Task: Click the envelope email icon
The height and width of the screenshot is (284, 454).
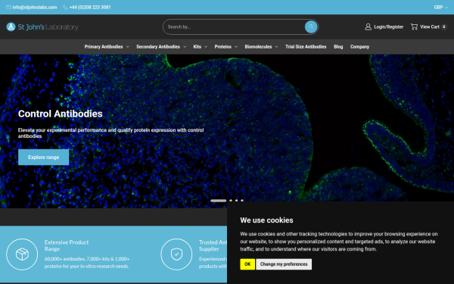Action: click(x=8, y=8)
